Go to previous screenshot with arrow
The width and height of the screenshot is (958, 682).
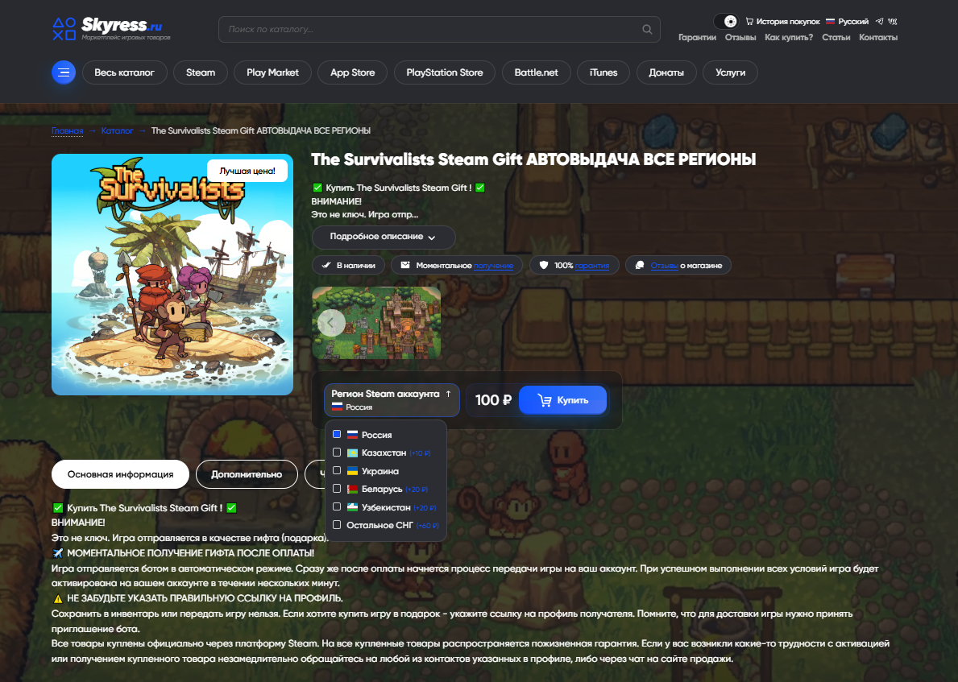[x=331, y=322]
